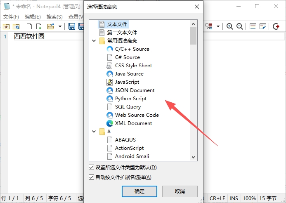Open the 查看 menu
The height and width of the screenshot is (203, 286).
(76, 17)
